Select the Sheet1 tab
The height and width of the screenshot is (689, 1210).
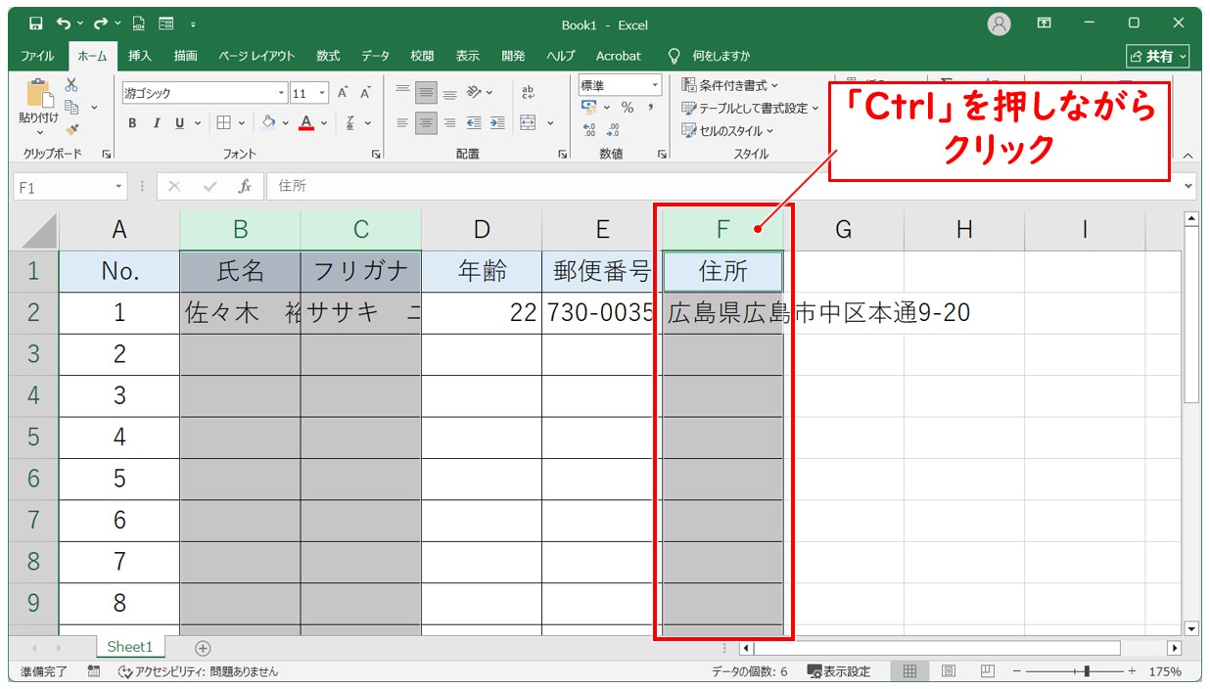(130, 647)
